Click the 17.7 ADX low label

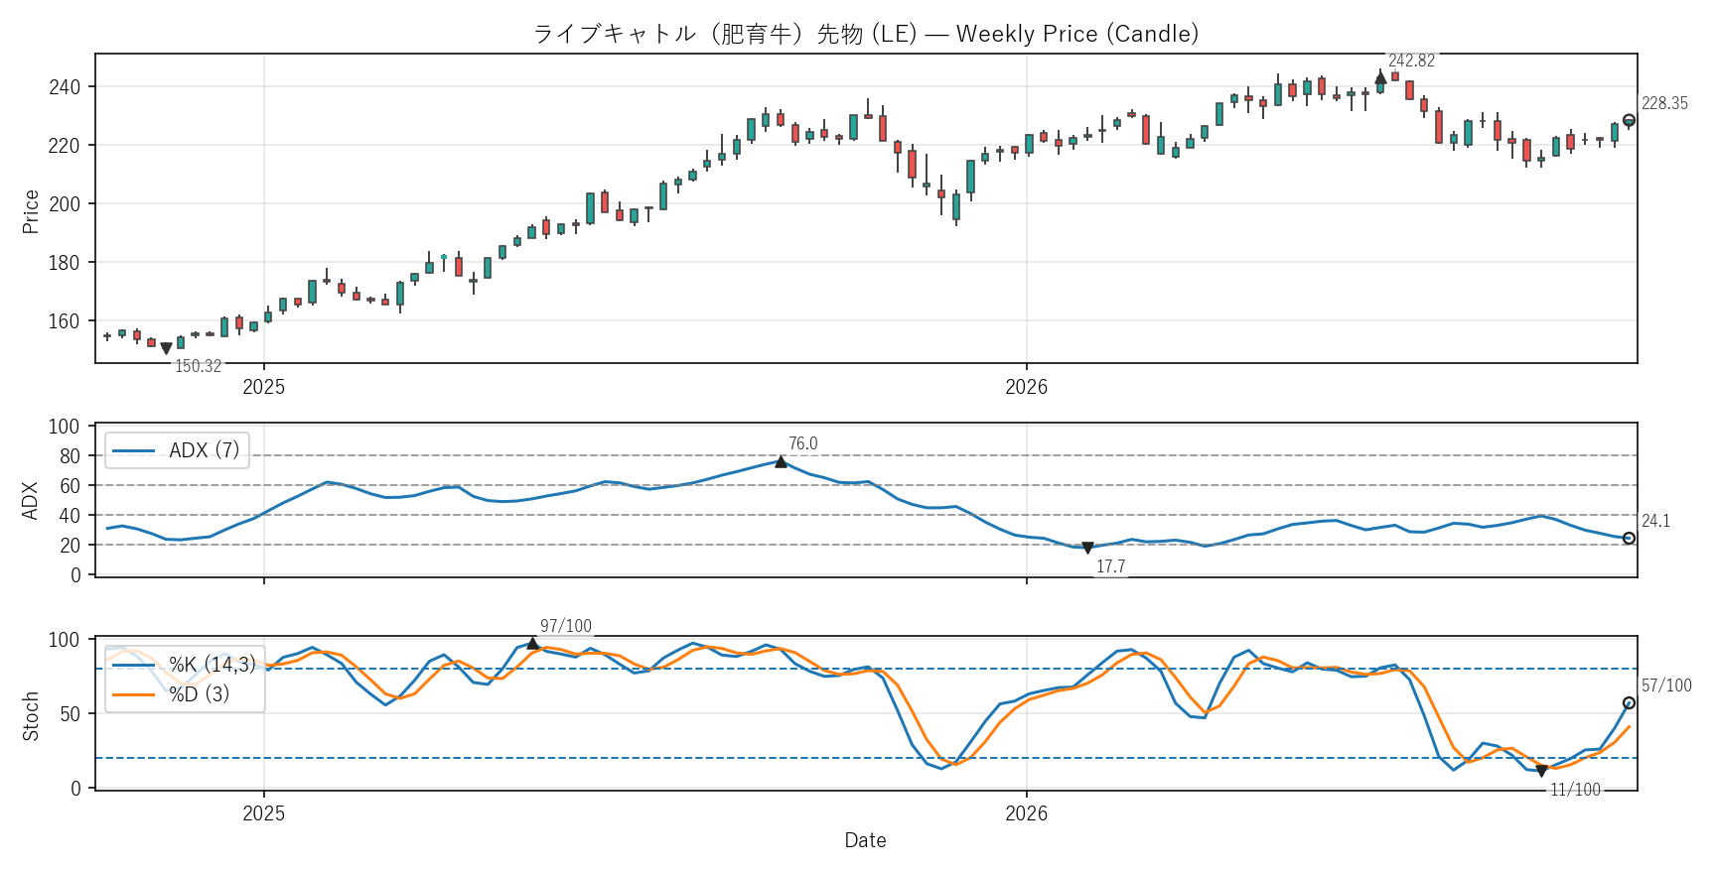tap(1110, 566)
